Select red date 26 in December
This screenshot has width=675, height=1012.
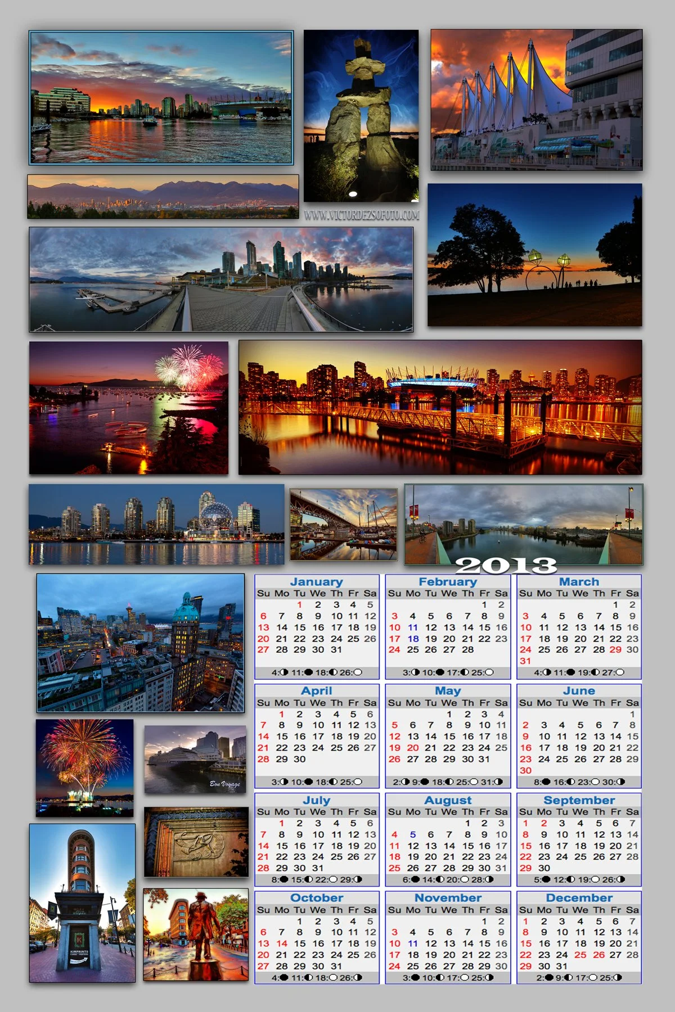coord(599,955)
